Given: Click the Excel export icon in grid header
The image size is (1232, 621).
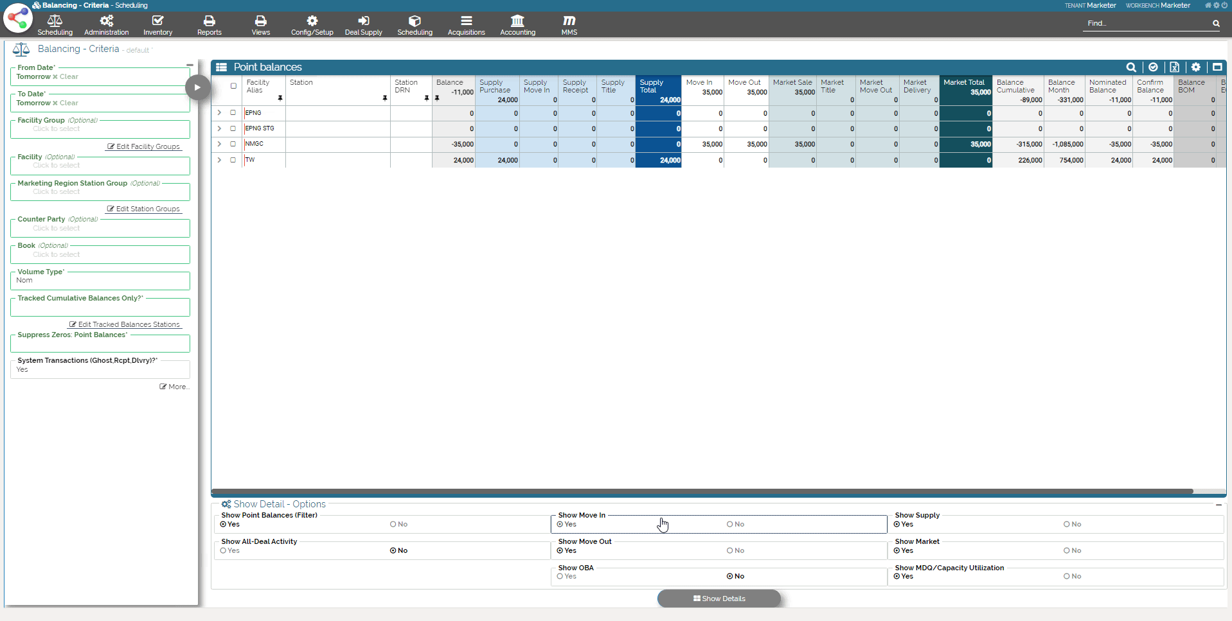Looking at the screenshot, I should (x=1174, y=67).
